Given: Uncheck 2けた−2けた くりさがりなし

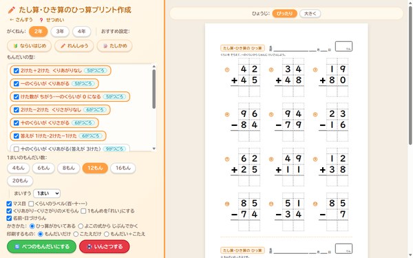Looking at the screenshot, I should coord(17,110).
